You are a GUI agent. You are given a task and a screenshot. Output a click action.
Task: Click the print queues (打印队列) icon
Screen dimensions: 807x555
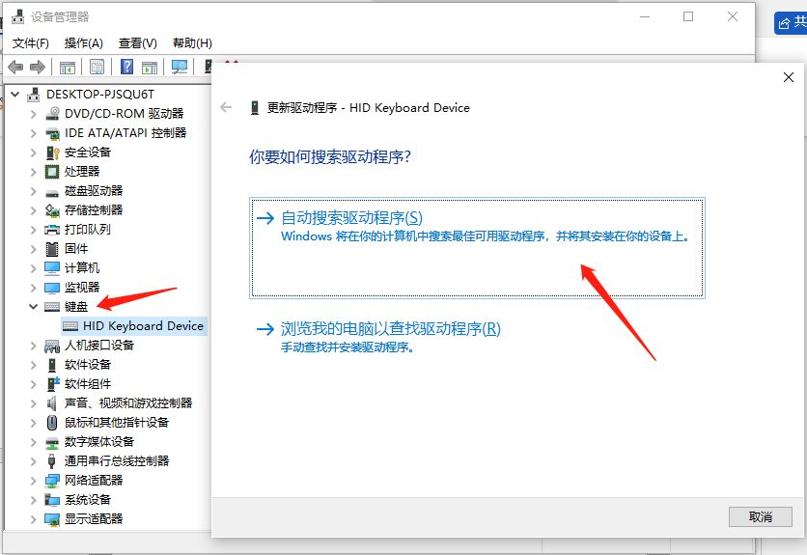[52, 230]
